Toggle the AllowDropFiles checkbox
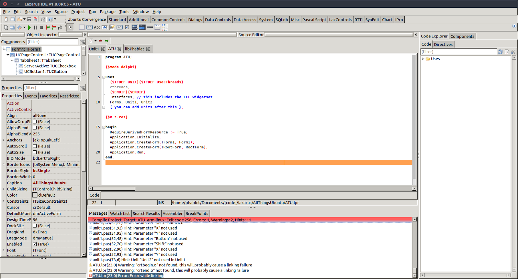This screenshot has height=279, width=518. [35, 122]
